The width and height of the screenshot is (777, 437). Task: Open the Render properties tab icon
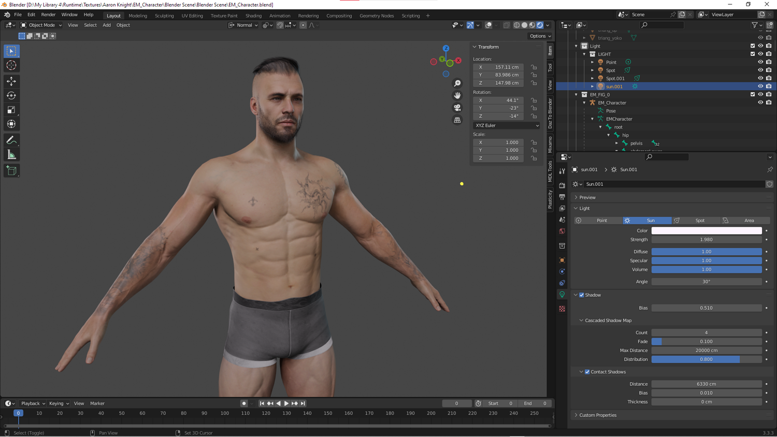point(562,185)
